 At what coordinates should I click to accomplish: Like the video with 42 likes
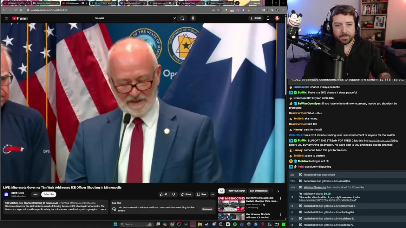[164, 194]
